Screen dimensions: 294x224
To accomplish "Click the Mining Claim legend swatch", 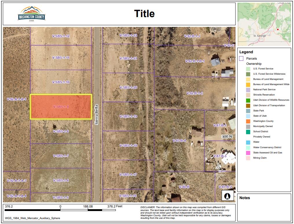I will click(248, 158).
